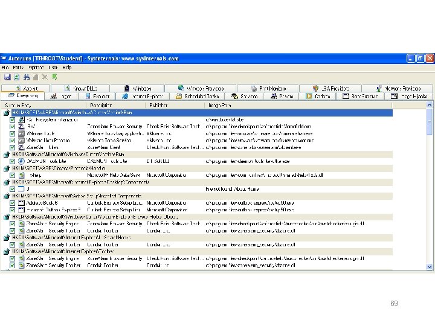Switch to the Boot Execute tab
Viewport: 435px width, 326px height.
pyautogui.click(x=360, y=96)
